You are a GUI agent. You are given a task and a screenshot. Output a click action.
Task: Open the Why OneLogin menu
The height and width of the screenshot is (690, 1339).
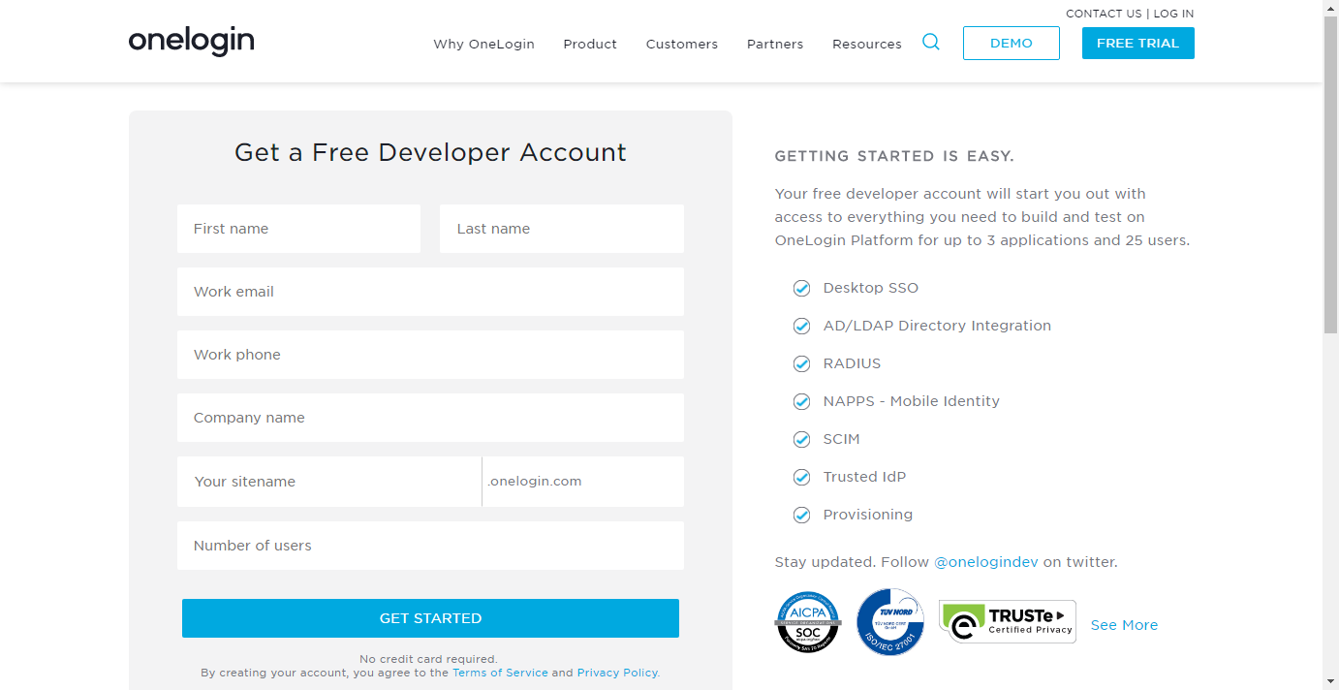click(x=483, y=44)
